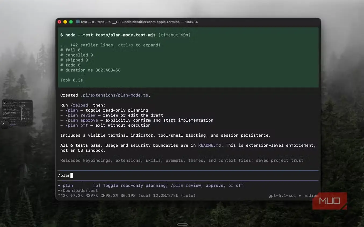Click the "[p]" tag in the suggestion row
The image size is (364, 227).
[97, 186]
